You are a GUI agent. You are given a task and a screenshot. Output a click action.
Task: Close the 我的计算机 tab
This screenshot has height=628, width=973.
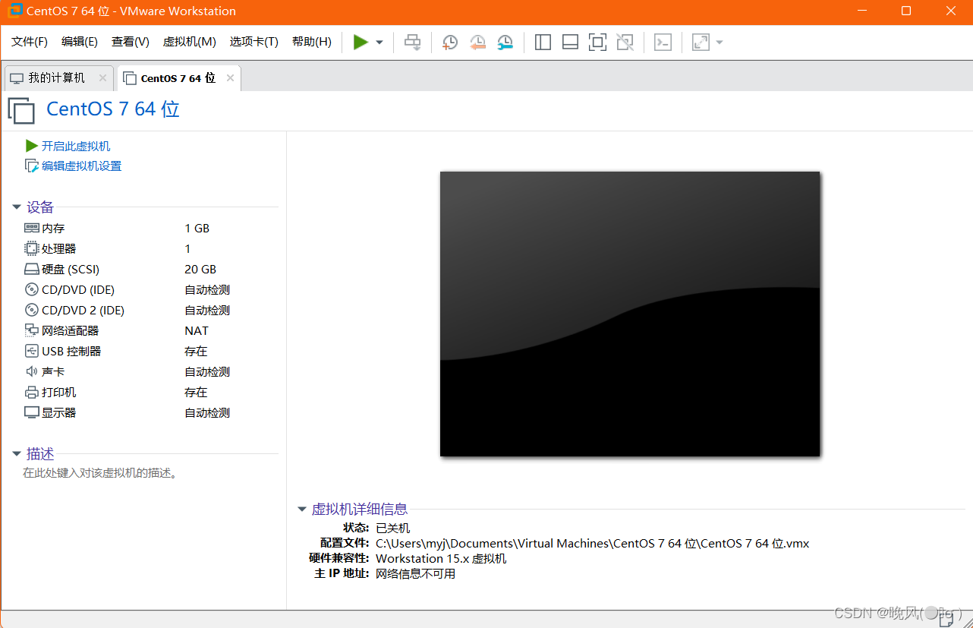point(102,78)
